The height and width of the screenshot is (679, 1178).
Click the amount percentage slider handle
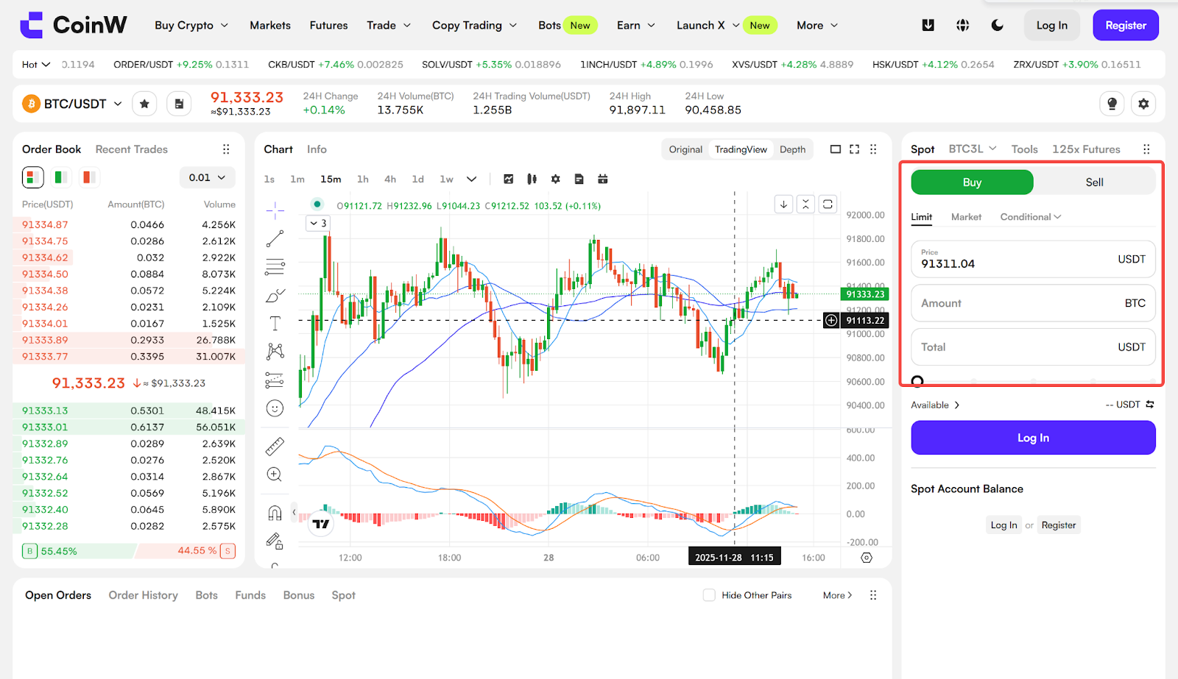coord(917,381)
